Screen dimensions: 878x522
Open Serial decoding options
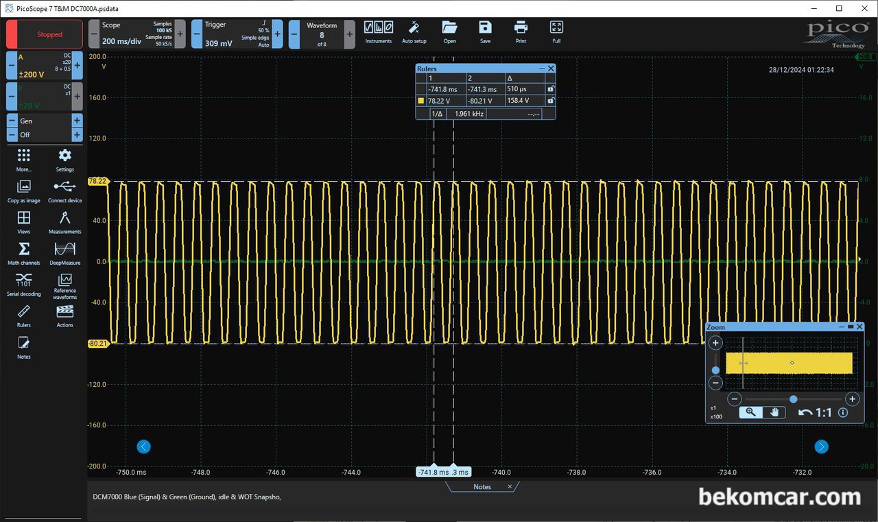click(23, 283)
